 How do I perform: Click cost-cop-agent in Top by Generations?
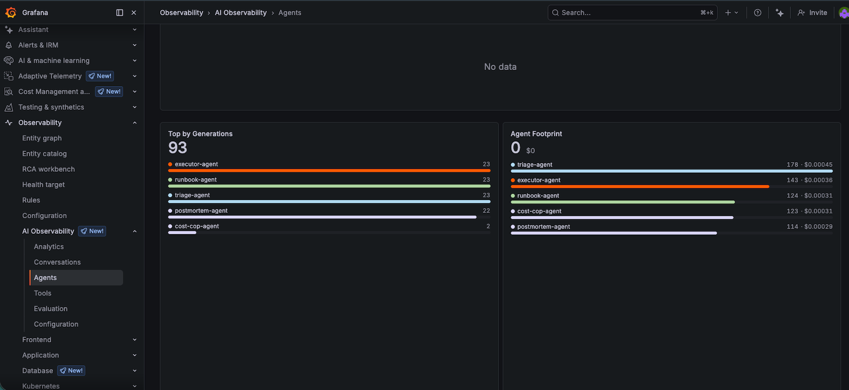(197, 226)
